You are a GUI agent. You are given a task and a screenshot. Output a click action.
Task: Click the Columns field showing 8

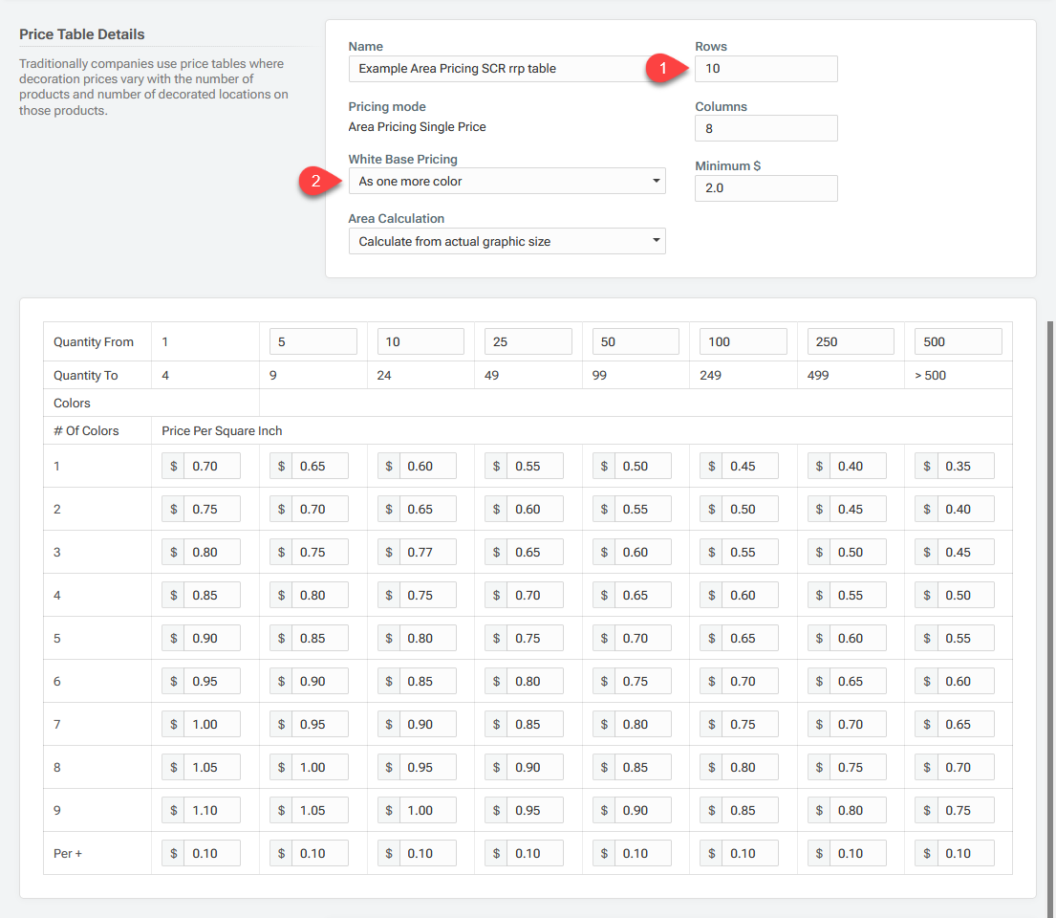click(x=765, y=128)
